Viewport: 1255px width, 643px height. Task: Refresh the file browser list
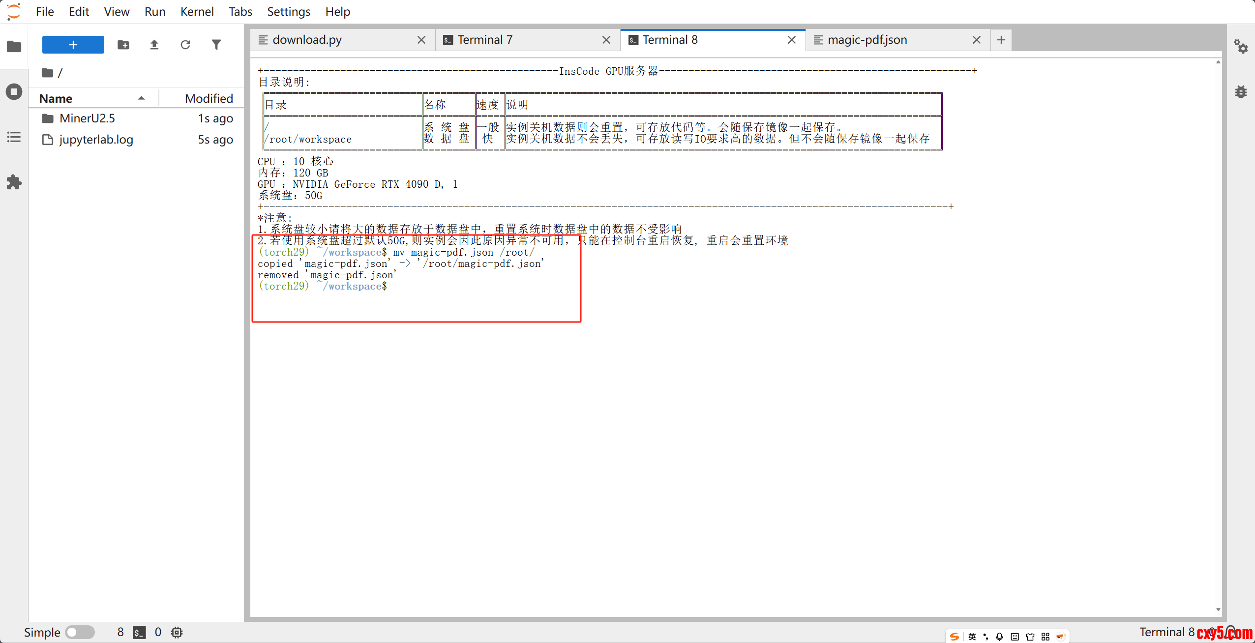pos(185,45)
